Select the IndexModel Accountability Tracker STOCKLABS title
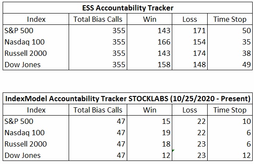 pos(128,99)
